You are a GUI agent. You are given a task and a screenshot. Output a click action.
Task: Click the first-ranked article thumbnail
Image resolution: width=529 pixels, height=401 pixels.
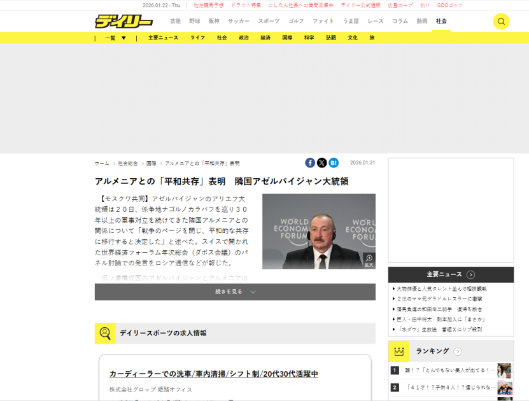(x=504, y=370)
